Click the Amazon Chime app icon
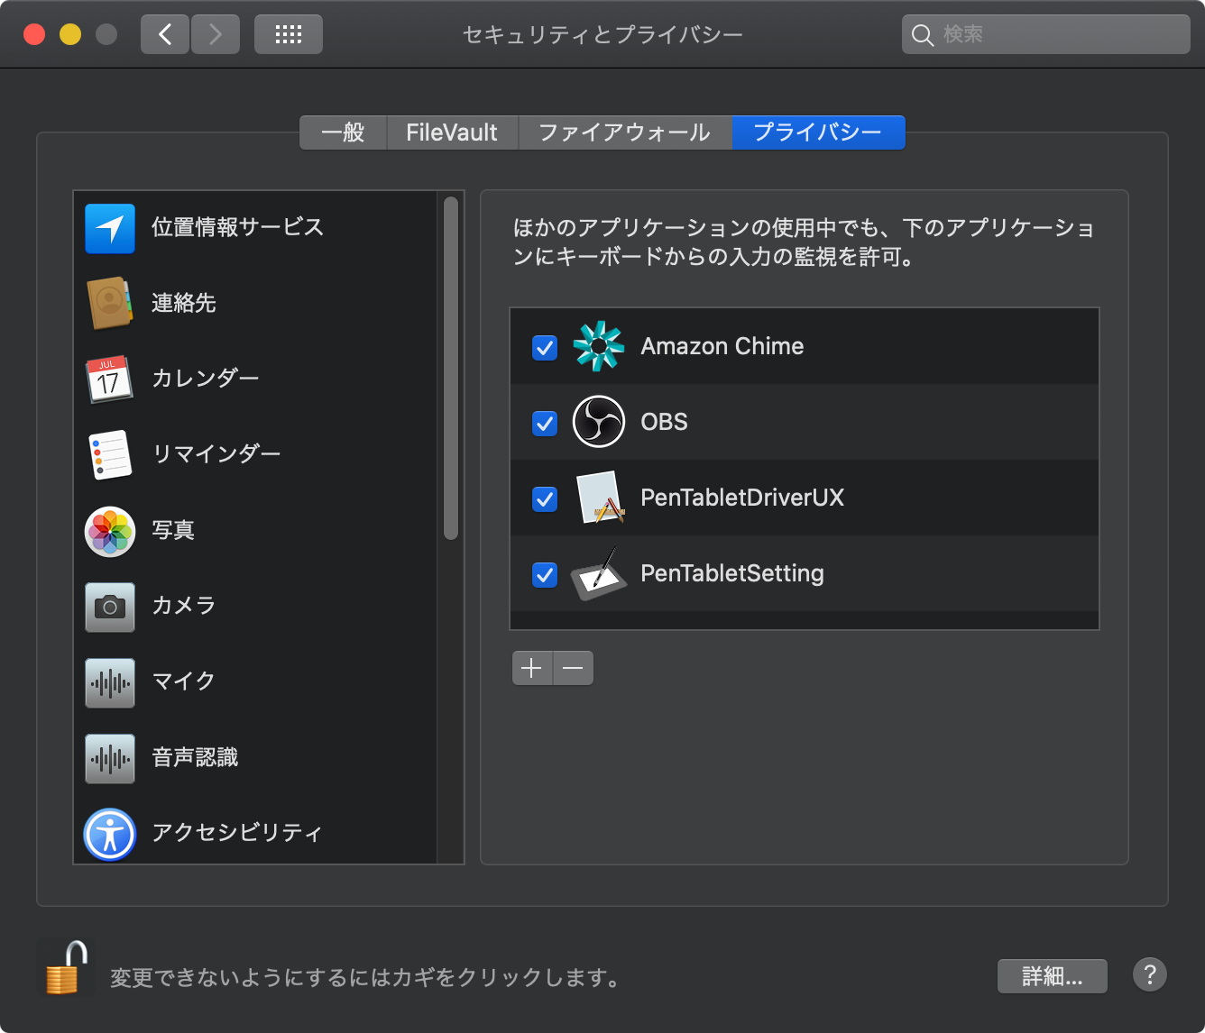Image resolution: width=1205 pixels, height=1033 pixels. tap(599, 346)
